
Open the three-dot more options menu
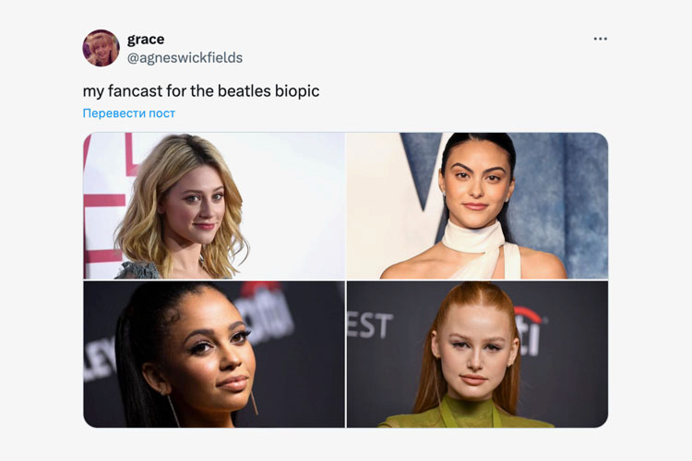600,39
